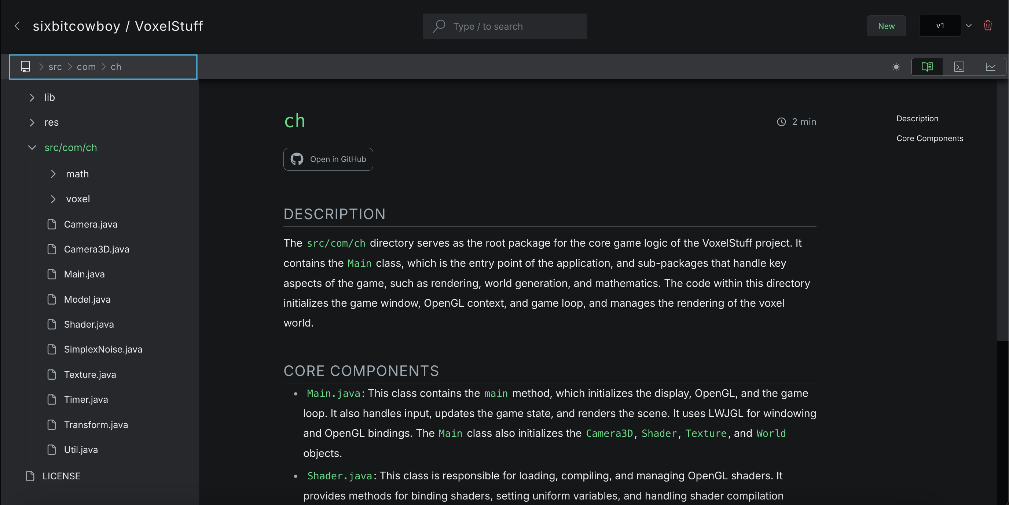The image size is (1009, 505).
Task: Click Shader.java link in Core Components
Action: [340, 476]
